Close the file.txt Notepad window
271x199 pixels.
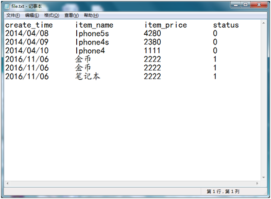click(x=259, y=5)
